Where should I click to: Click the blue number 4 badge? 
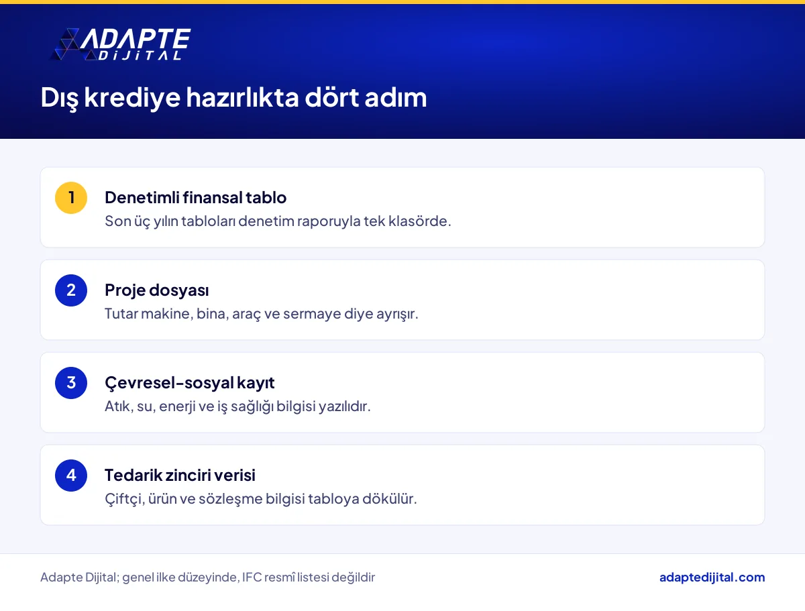click(x=71, y=476)
